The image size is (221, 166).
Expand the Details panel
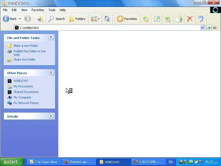[51, 116]
